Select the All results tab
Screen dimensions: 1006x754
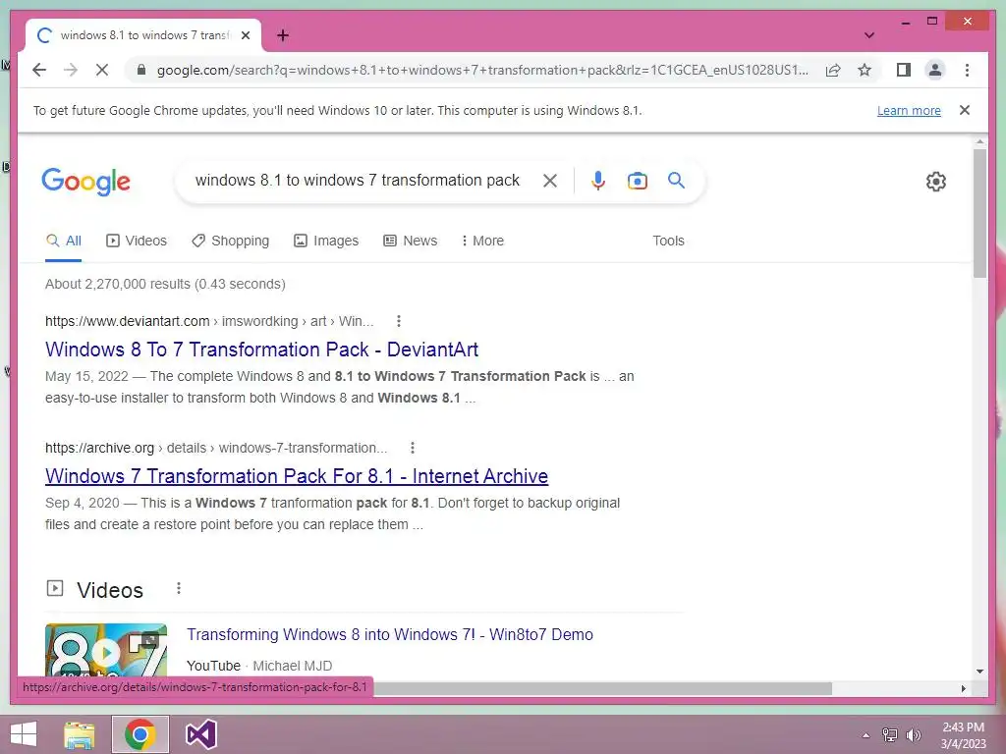[x=64, y=242]
